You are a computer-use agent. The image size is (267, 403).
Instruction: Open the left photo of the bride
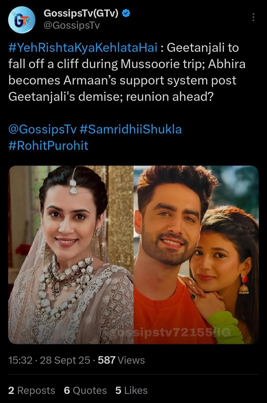71,255
